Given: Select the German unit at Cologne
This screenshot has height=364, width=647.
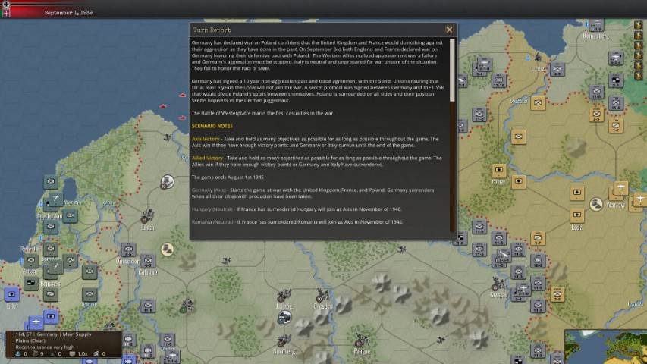Looking at the screenshot, I should pyautogui.click(x=148, y=262).
